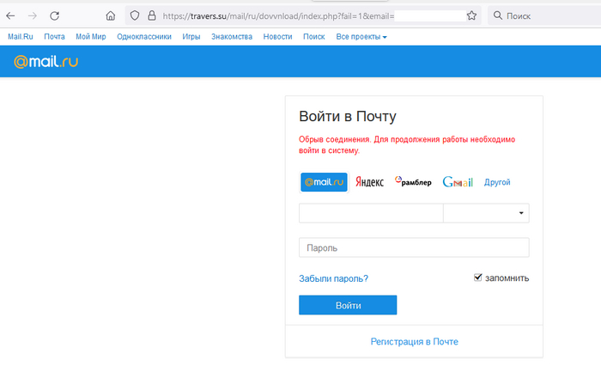The width and height of the screenshot is (601, 384).
Task: Click the magnifier icon in search box
Action: (497, 15)
